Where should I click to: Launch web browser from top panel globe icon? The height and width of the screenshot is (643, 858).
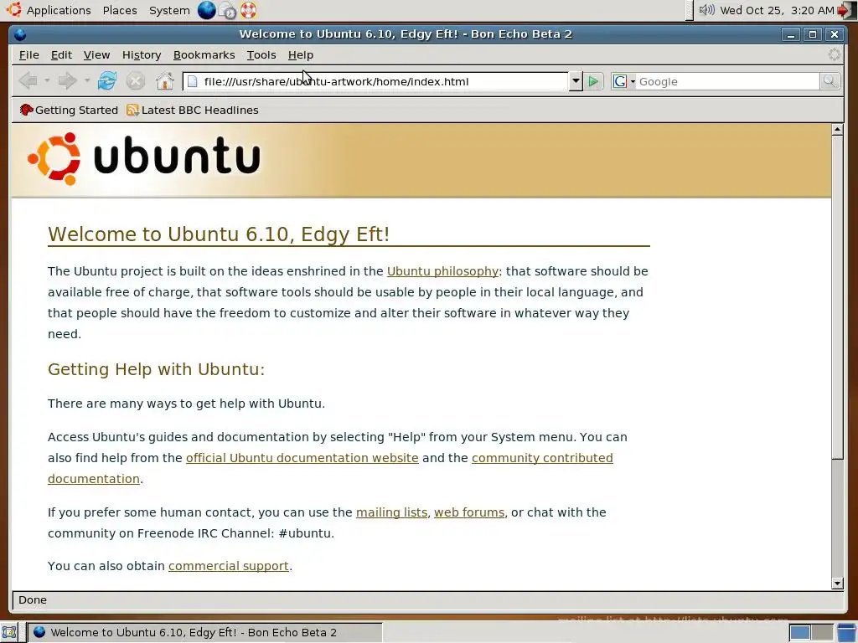pyautogui.click(x=206, y=10)
